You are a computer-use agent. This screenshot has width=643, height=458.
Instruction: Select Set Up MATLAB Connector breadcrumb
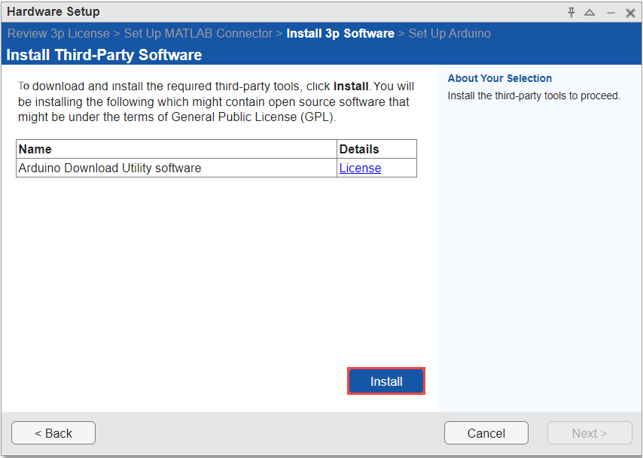(198, 34)
